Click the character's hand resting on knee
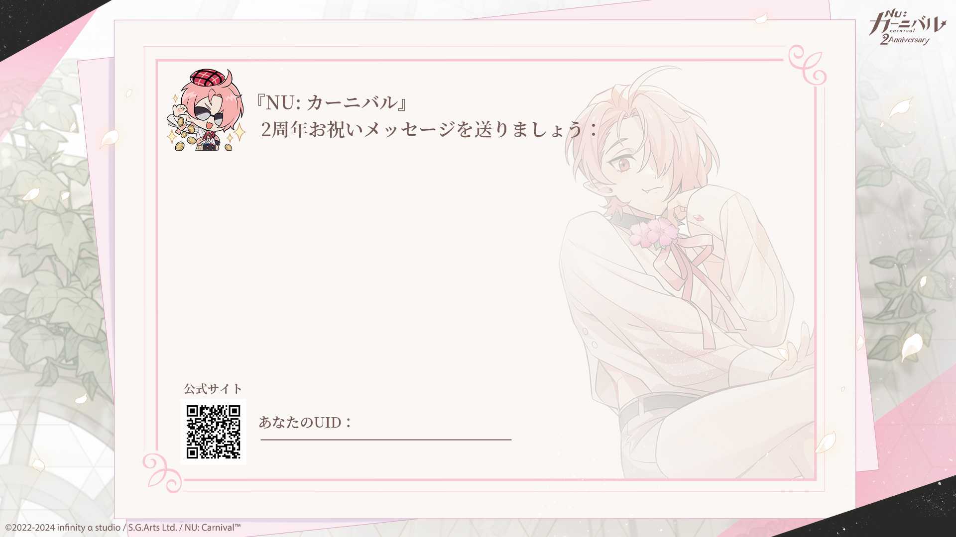 (x=792, y=351)
